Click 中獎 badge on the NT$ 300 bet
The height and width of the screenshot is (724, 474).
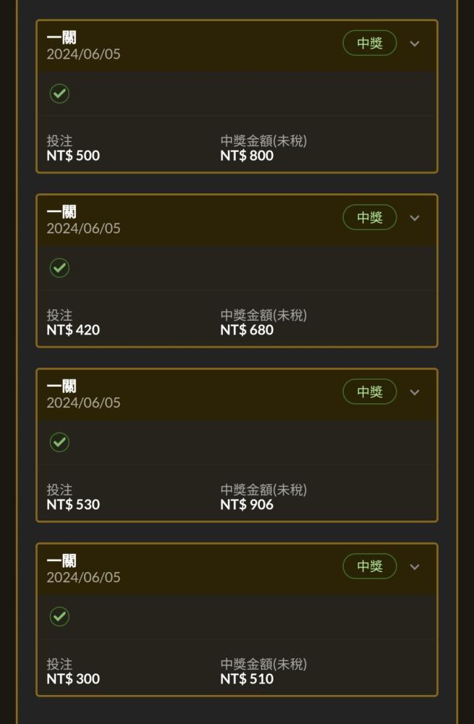(370, 566)
